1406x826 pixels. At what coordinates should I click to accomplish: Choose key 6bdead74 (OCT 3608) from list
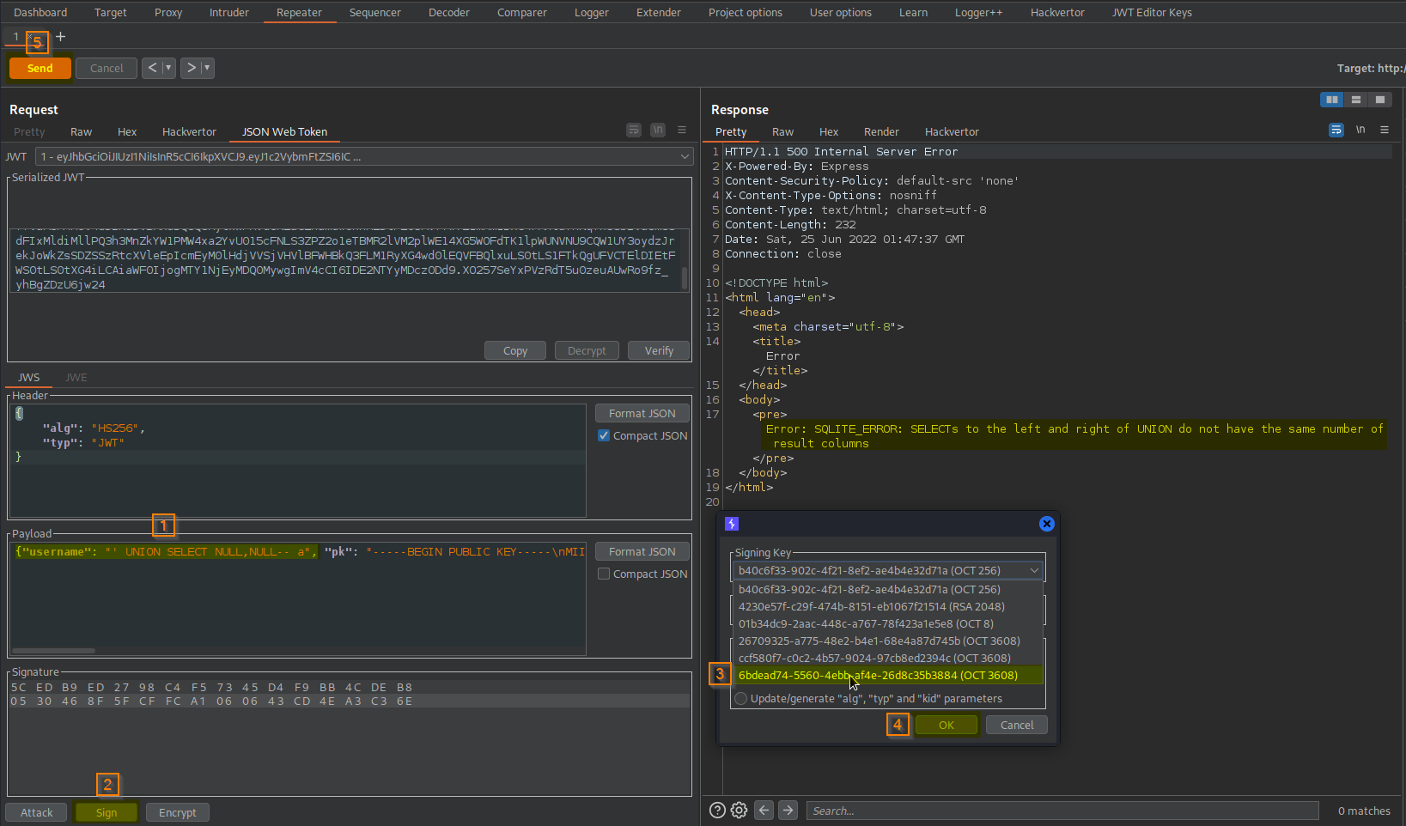point(888,676)
